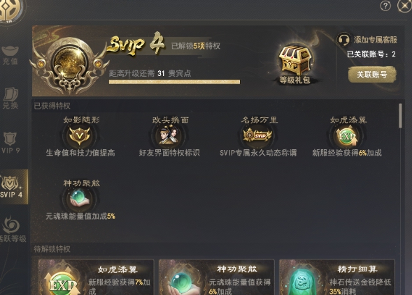Click the 关联账号 button
This screenshot has width=412, height=295.
pos(372,75)
